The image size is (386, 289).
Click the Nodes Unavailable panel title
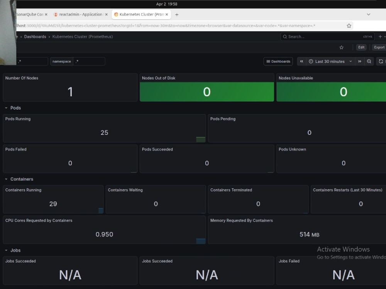pyautogui.click(x=296, y=78)
